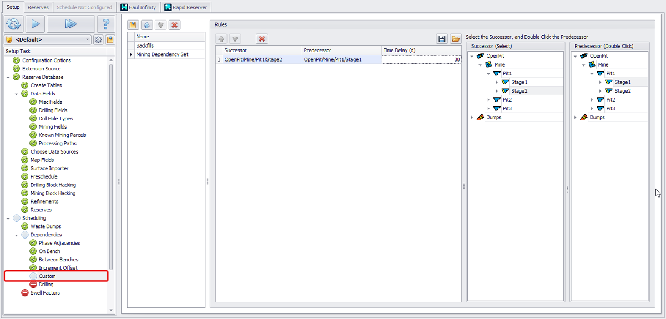Save rules with the floppy disk icon
The width and height of the screenshot is (666, 319).
[x=442, y=39]
